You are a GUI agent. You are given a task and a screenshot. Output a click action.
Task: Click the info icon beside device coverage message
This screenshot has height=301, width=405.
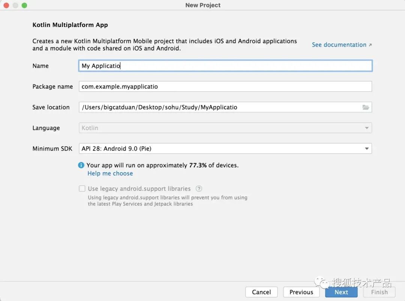[81, 165]
